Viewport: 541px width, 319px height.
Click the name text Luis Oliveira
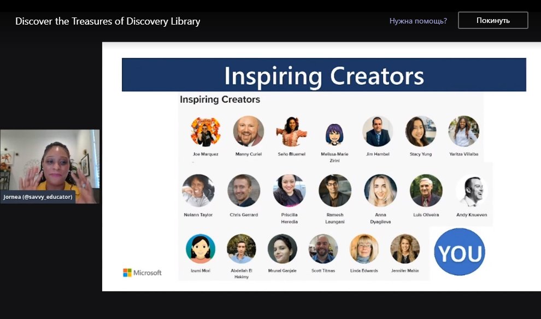[x=426, y=215]
